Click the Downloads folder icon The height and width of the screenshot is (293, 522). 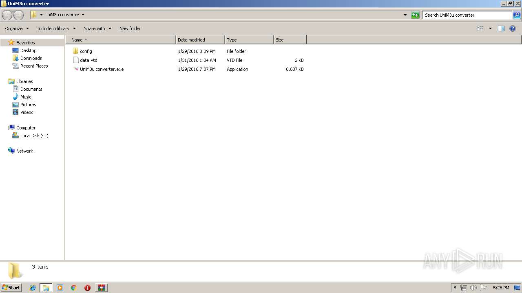click(x=15, y=58)
